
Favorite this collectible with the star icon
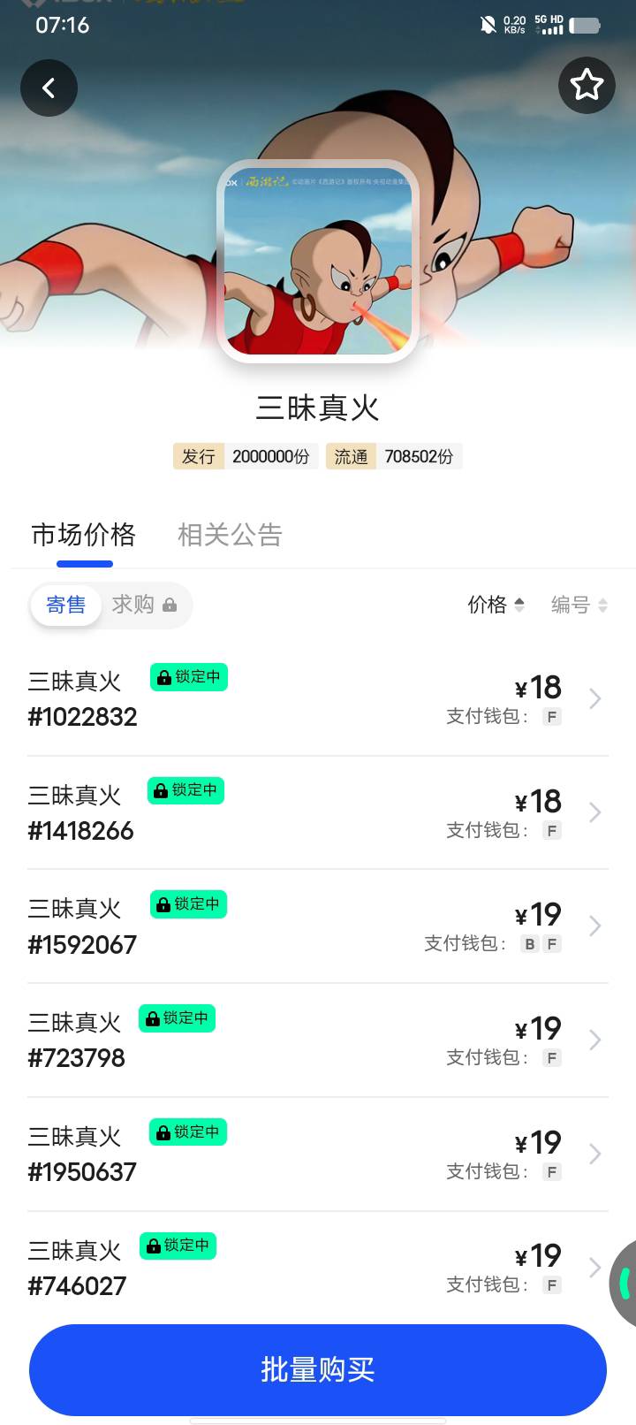587,85
